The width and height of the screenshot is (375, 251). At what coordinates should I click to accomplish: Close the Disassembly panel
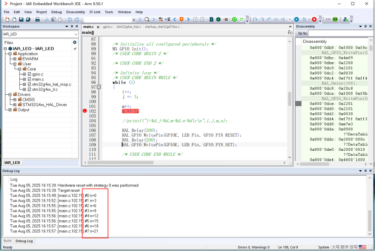pos(370,26)
